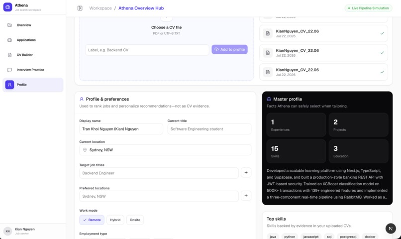
Task: Open Interview Practice in the sidebar
Action: 33,70
